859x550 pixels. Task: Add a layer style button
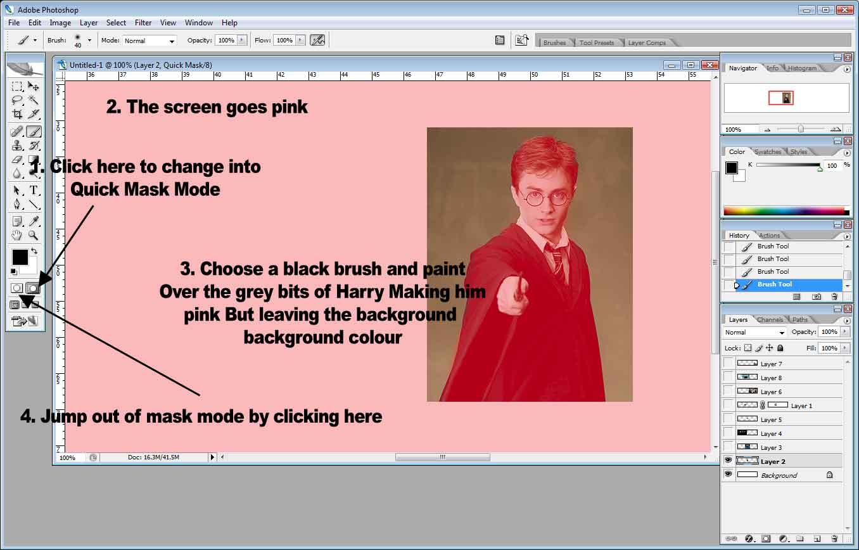pyautogui.click(x=749, y=539)
